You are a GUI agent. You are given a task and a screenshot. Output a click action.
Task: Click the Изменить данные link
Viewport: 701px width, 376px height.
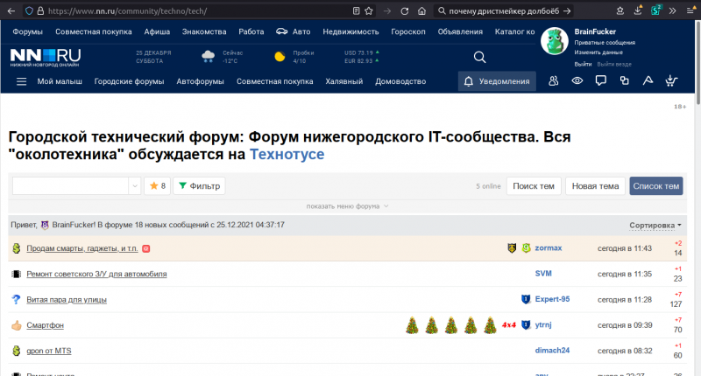[598, 52]
